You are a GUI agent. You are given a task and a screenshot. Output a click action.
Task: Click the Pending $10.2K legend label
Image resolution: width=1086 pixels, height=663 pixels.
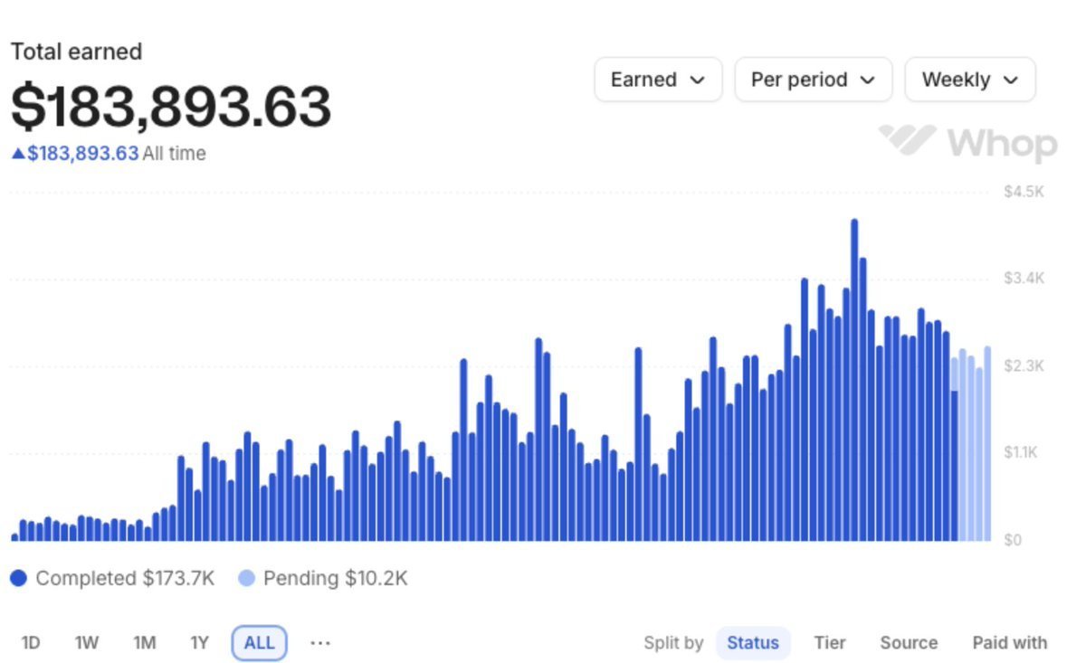pos(336,578)
